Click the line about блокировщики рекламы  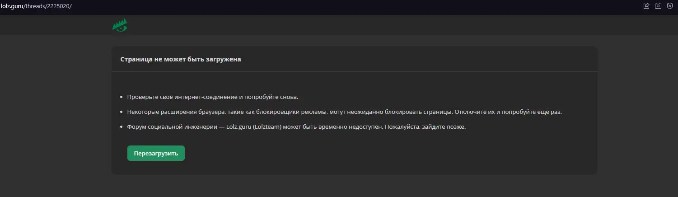pyautogui.click(x=344, y=112)
